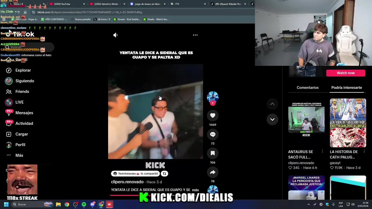Switch to juego de boxeo sin título tab
Image resolution: width=372 pixels, height=209 pixels.
(x=147, y=4)
